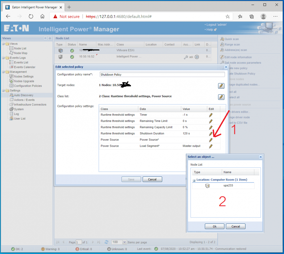
Task: Open Nodes Settings tree item
Action: (24, 76)
